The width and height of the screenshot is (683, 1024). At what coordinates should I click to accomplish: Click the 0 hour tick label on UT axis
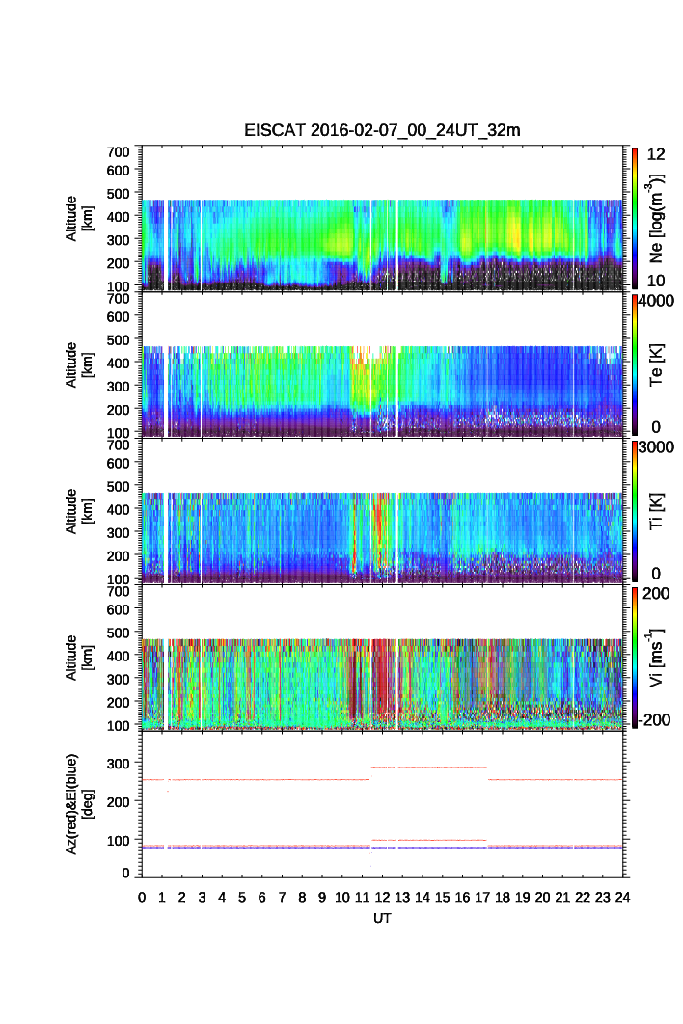[x=142, y=898]
